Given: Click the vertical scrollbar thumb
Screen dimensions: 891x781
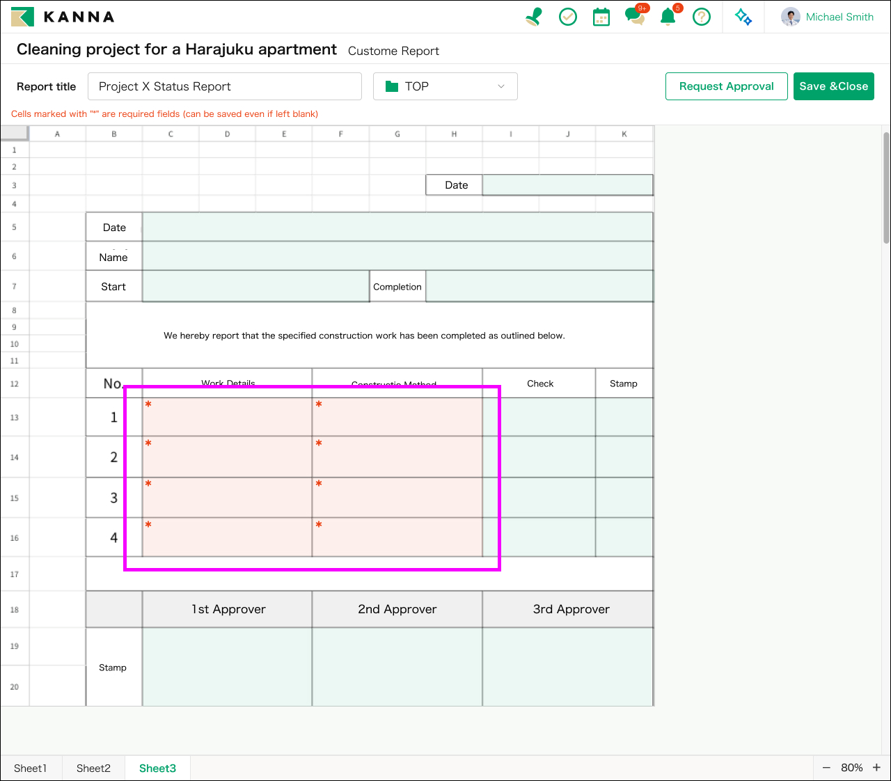Looking at the screenshot, I should click(x=886, y=188).
